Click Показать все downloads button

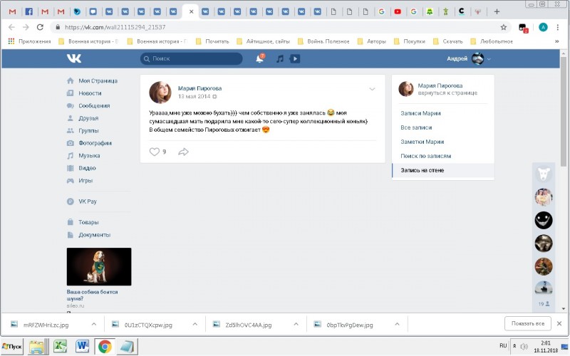pos(528,323)
